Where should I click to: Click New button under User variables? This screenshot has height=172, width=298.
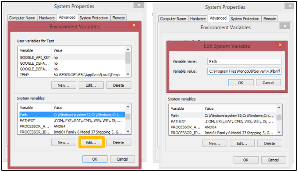64,85
